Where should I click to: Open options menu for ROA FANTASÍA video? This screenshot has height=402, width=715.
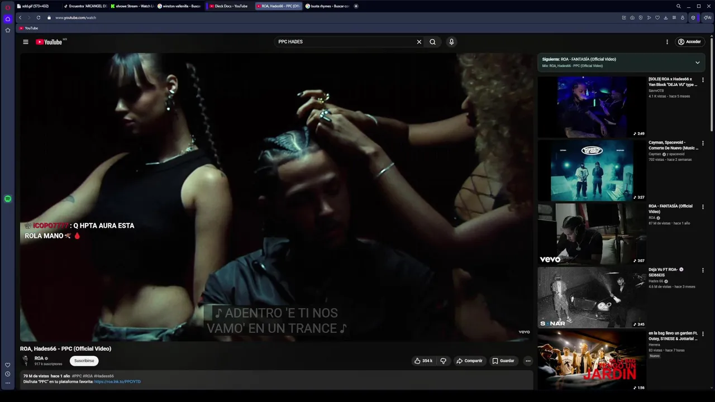[703, 207]
